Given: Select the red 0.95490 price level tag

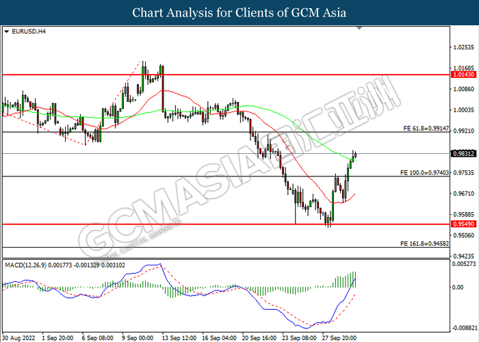Looking at the screenshot, I should [x=463, y=224].
